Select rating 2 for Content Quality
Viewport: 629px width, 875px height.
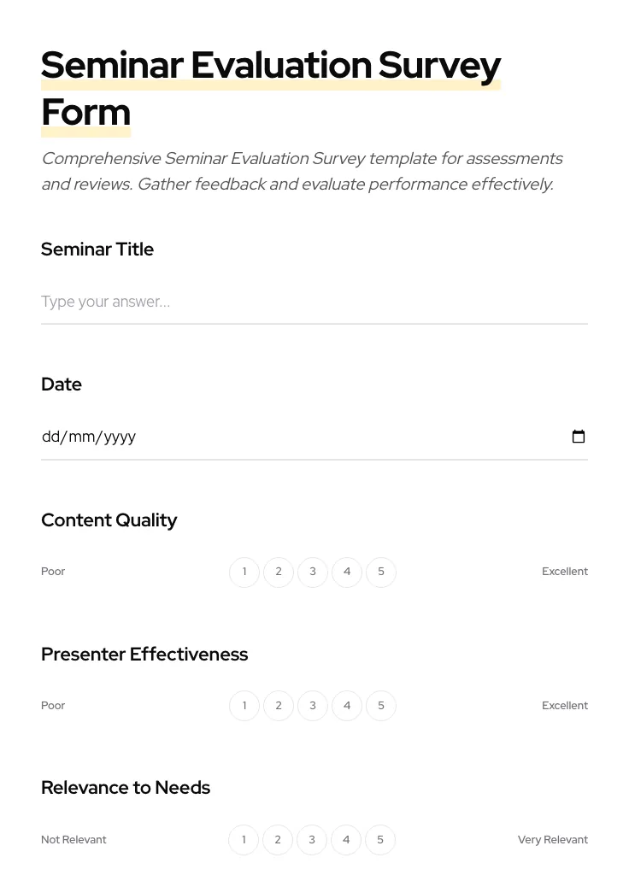click(x=279, y=572)
